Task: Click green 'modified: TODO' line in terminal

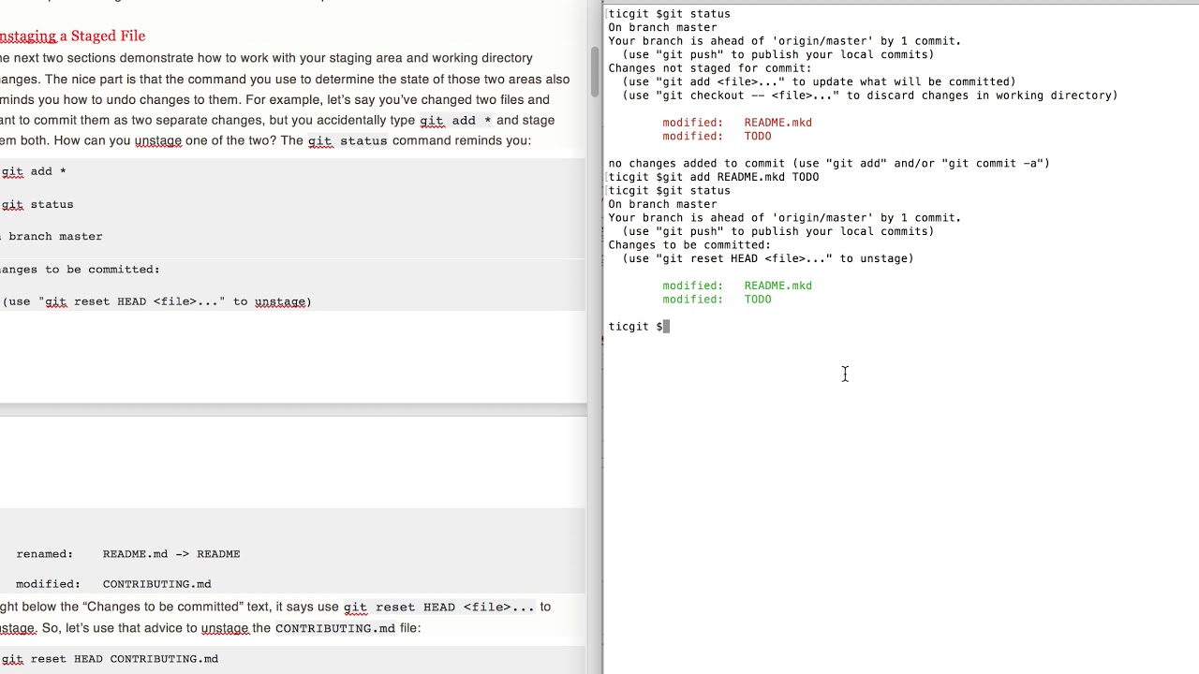Action: coord(717,300)
